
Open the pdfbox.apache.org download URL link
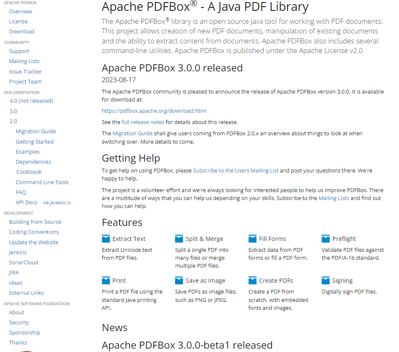(154, 111)
